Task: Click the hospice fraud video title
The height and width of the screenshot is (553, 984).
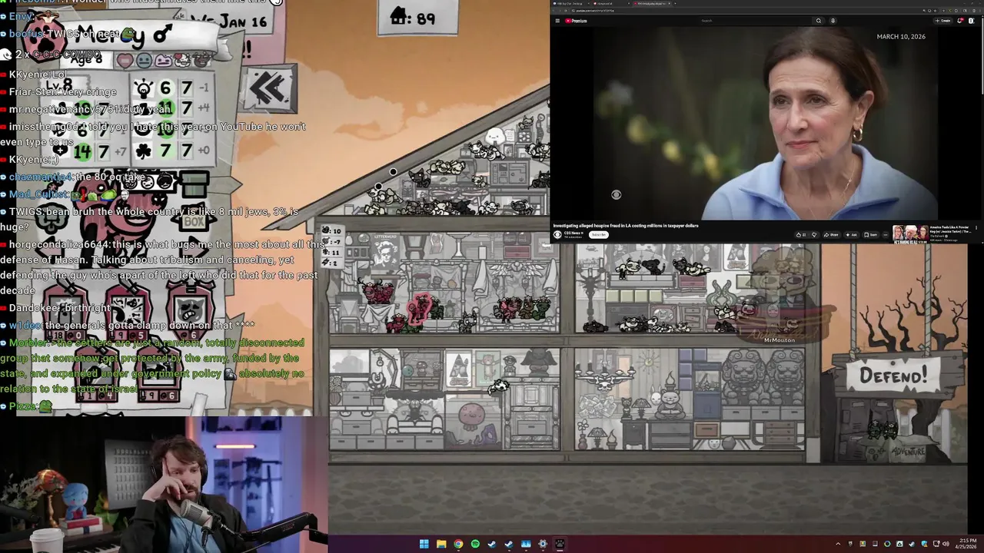Action: click(626, 226)
